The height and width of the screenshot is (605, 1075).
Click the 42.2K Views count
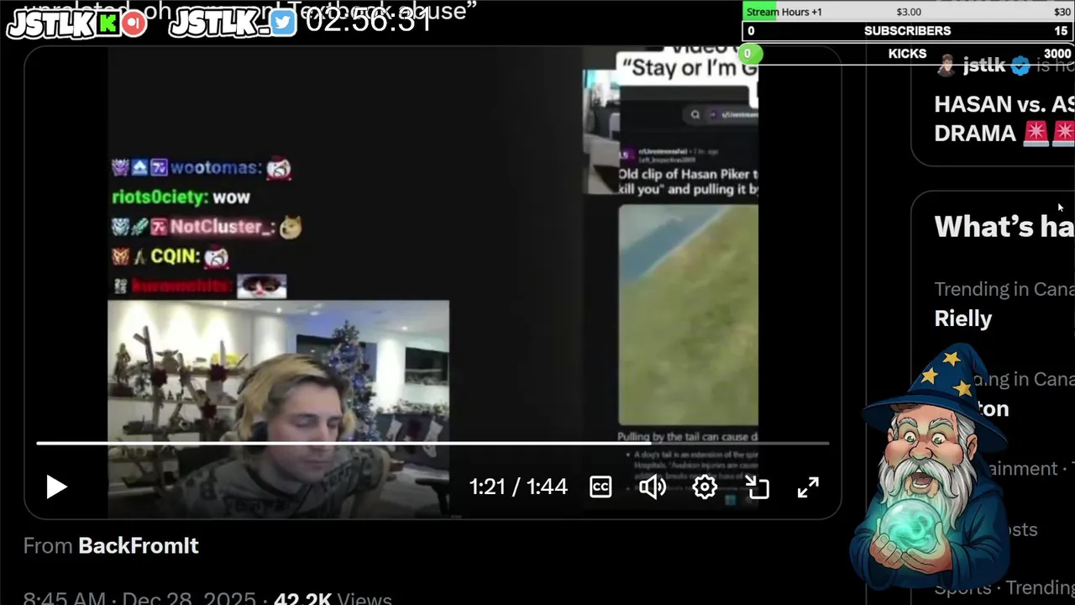click(333, 599)
